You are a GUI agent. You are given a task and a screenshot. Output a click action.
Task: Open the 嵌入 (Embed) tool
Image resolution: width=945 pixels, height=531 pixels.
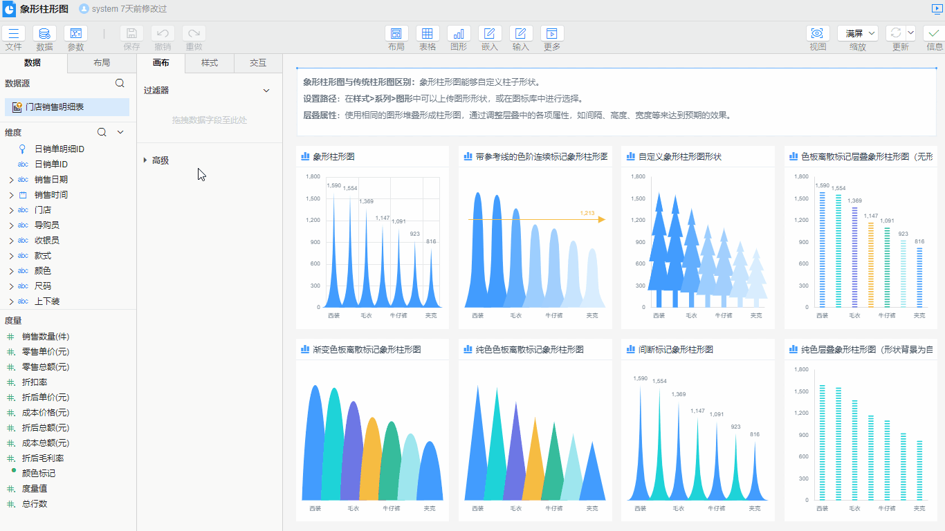pos(490,34)
